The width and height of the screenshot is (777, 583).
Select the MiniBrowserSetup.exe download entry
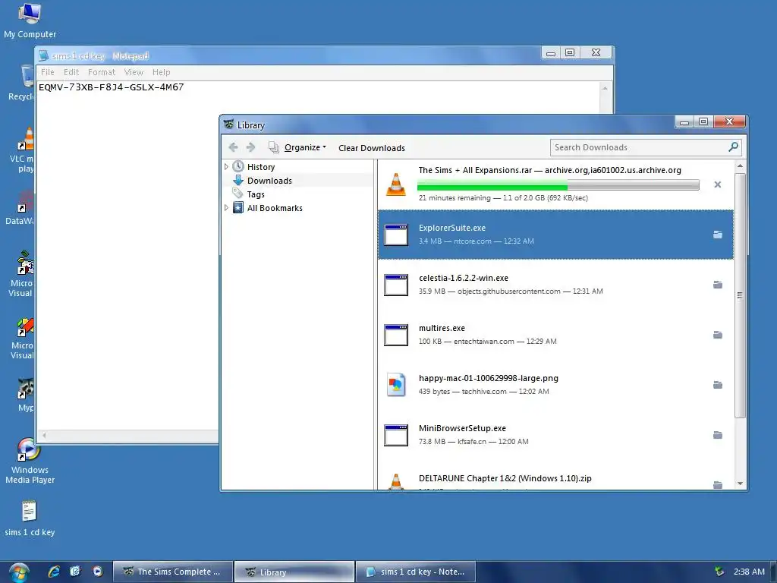pyautogui.click(x=555, y=435)
